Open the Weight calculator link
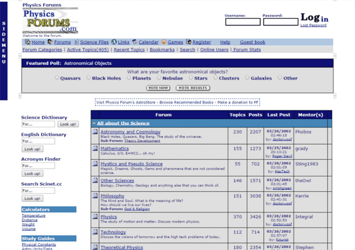The height and width of the screenshot is (250, 355). [28, 225]
